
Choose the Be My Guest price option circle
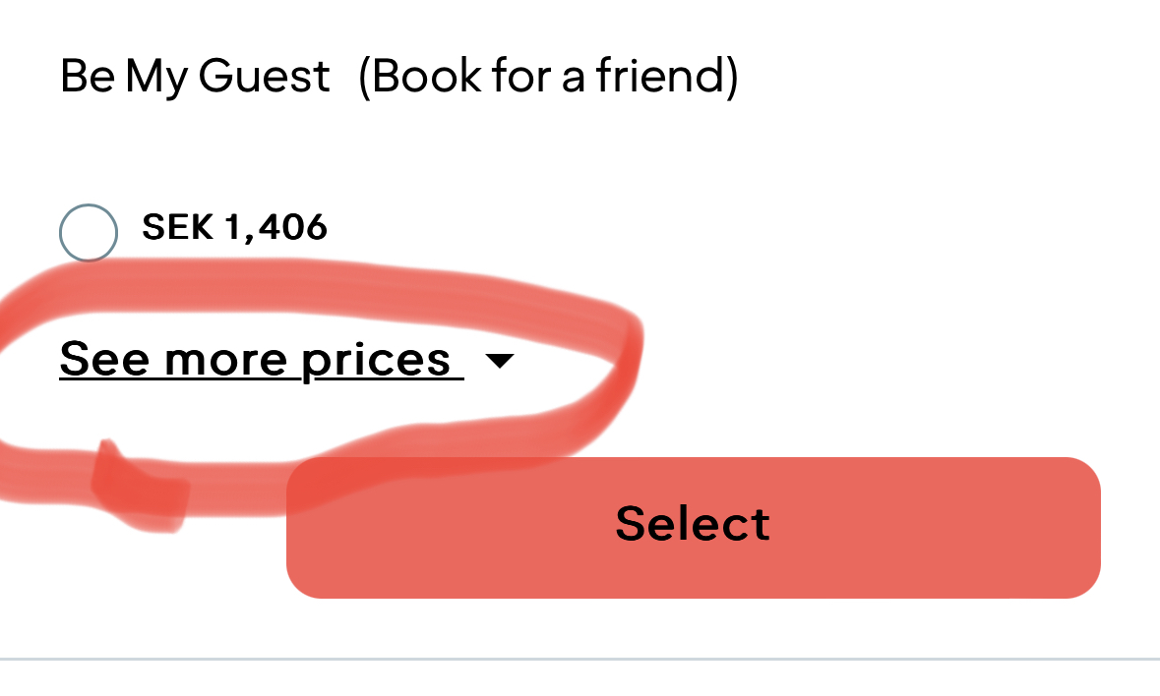(x=89, y=233)
